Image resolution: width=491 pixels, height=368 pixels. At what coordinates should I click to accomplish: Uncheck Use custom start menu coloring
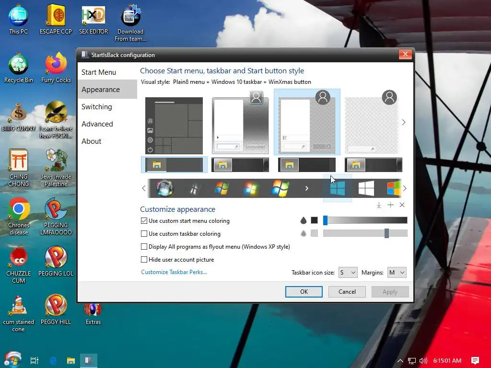click(x=144, y=220)
